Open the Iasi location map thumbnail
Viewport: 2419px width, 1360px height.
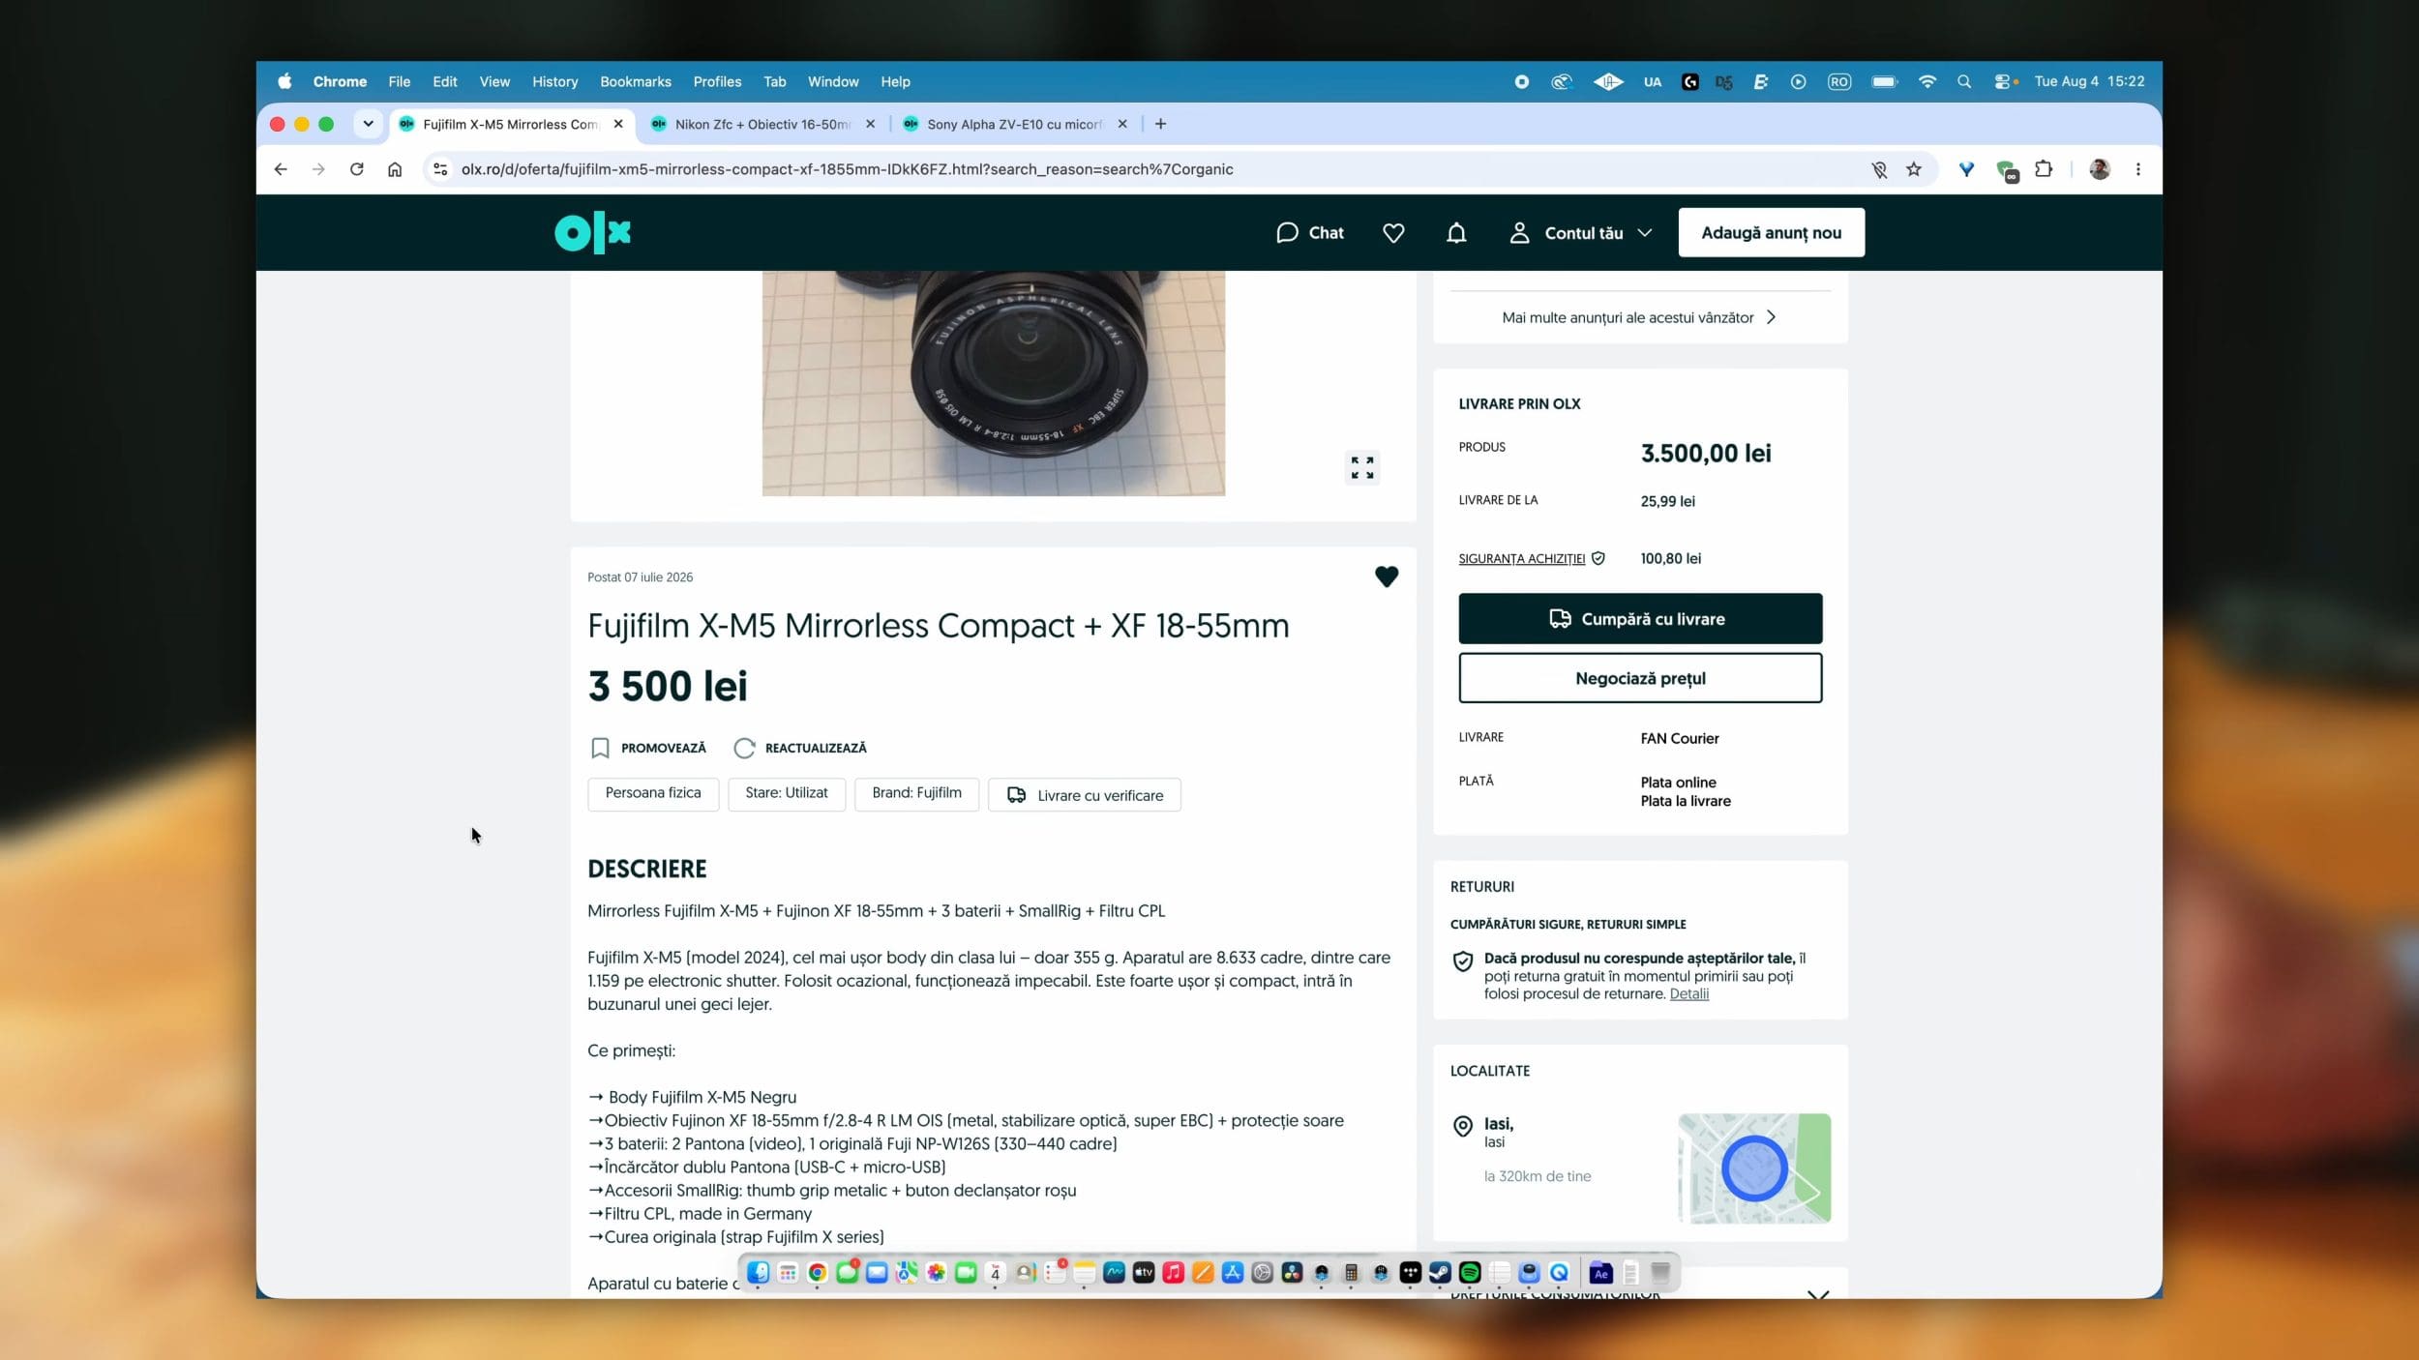[1754, 1168]
